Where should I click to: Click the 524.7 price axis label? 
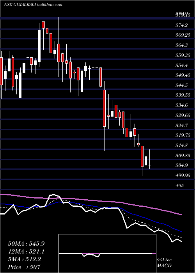pos(183,125)
